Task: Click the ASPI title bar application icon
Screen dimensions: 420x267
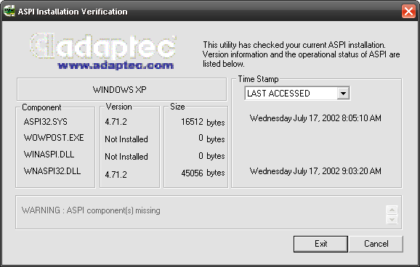Action: click(9, 12)
